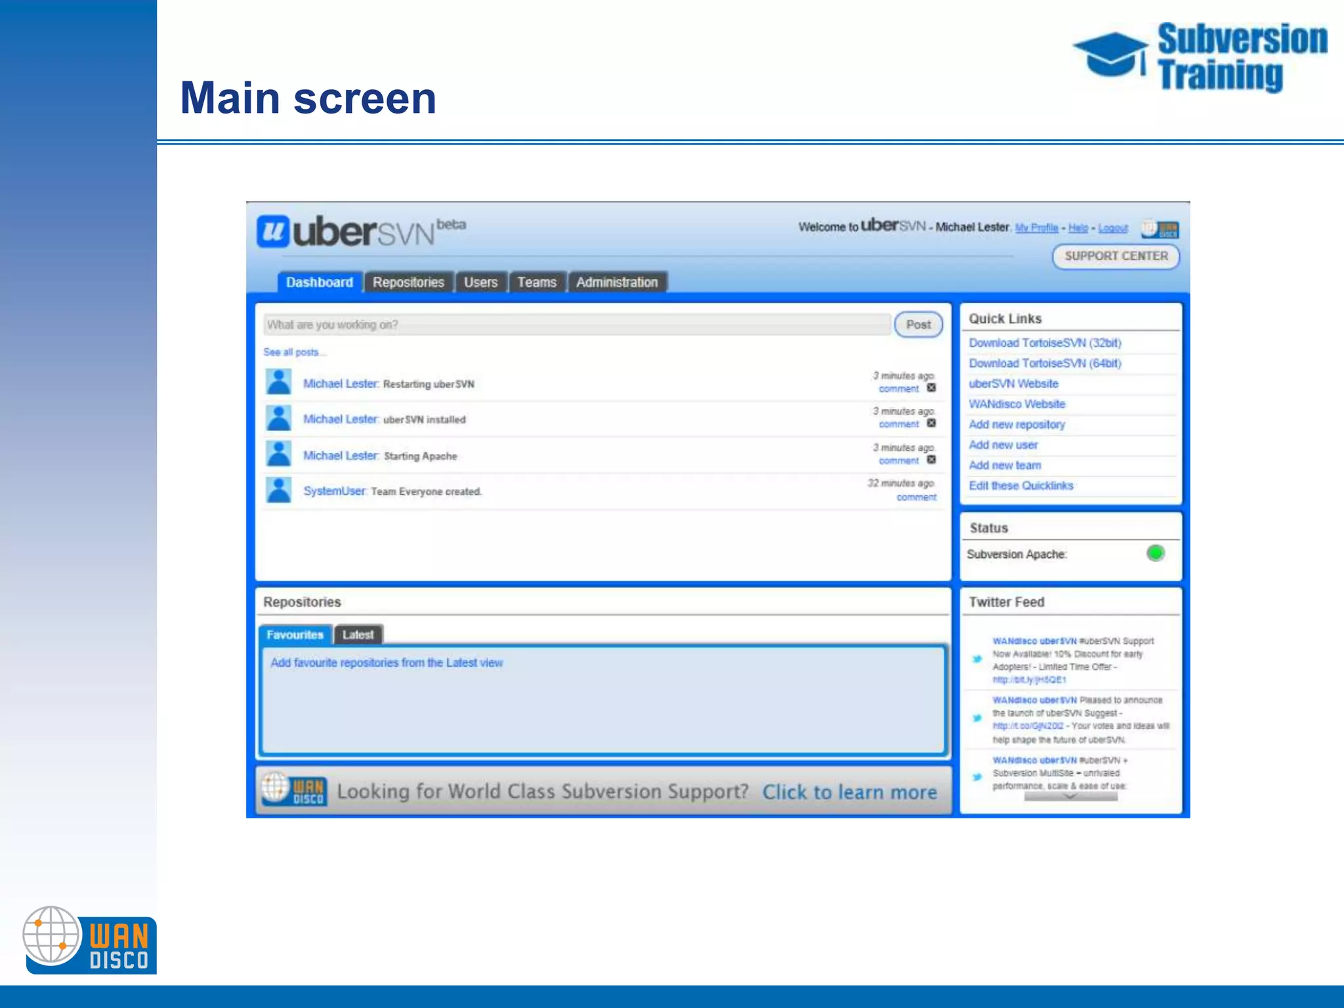The image size is (1344, 1008).
Task: Open the 'Add new repository' quick link
Action: pos(1017,425)
